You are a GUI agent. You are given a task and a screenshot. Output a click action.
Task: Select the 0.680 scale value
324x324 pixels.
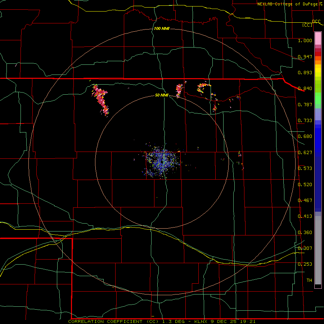coord(305,136)
